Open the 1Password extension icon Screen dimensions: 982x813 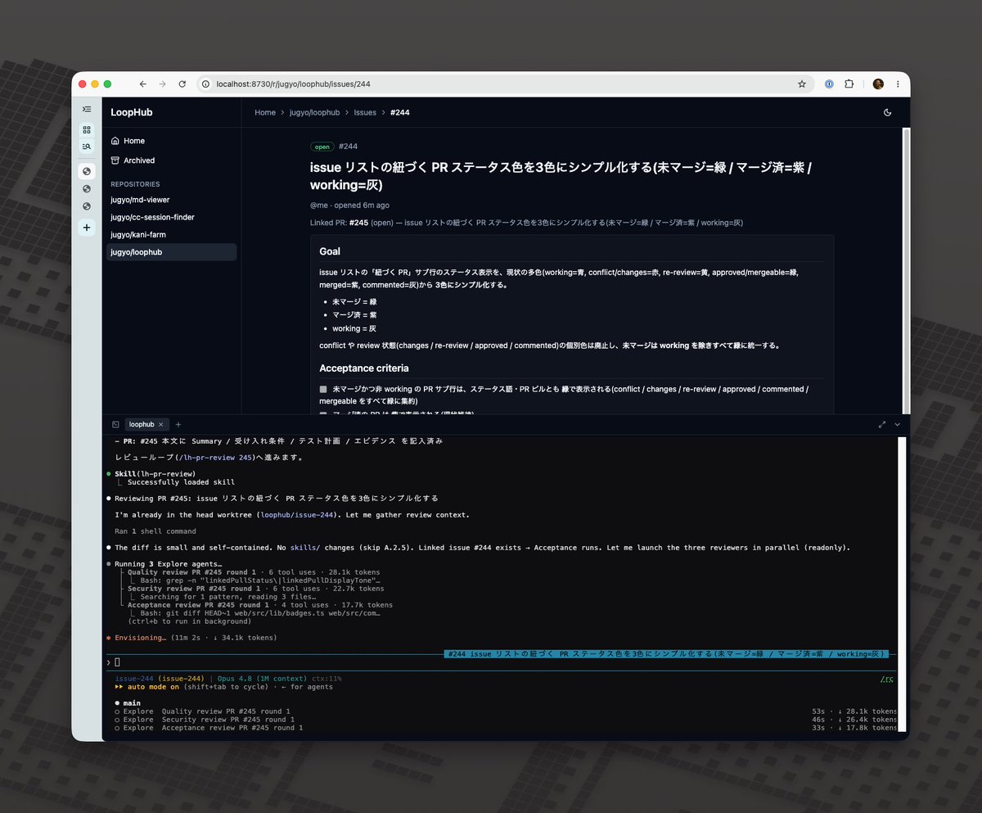pos(829,84)
